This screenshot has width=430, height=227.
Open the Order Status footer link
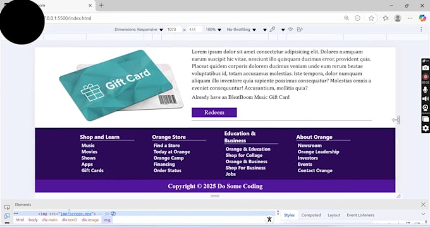point(168,170)
